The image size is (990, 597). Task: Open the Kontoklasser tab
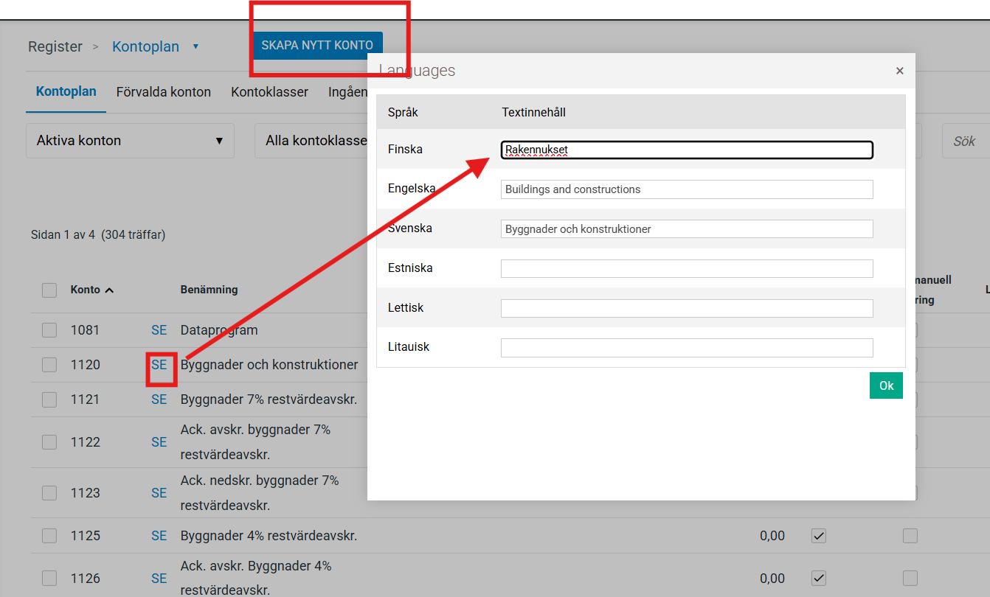[x=269, y=92]
